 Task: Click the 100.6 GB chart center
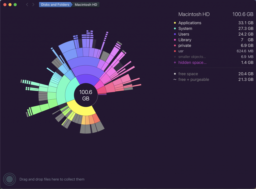click(x=86, y=95)
